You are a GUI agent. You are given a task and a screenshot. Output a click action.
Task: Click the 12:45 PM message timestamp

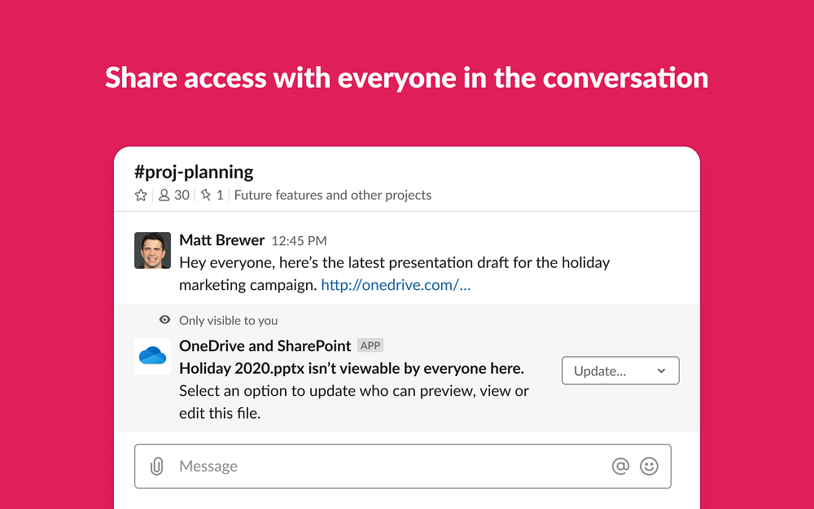(299, 241)
